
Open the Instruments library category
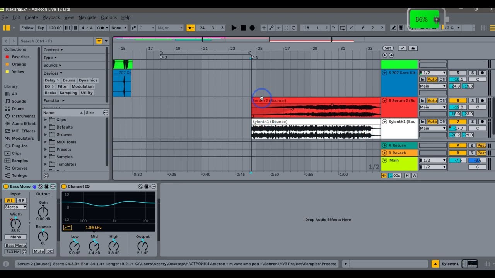point(20,116)
